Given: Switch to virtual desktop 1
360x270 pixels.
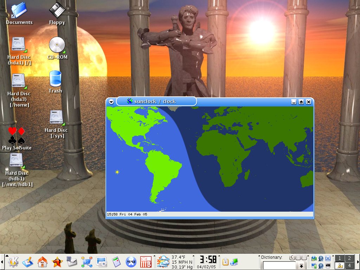Looking at the screenshot, I should [x=340, y=258].
